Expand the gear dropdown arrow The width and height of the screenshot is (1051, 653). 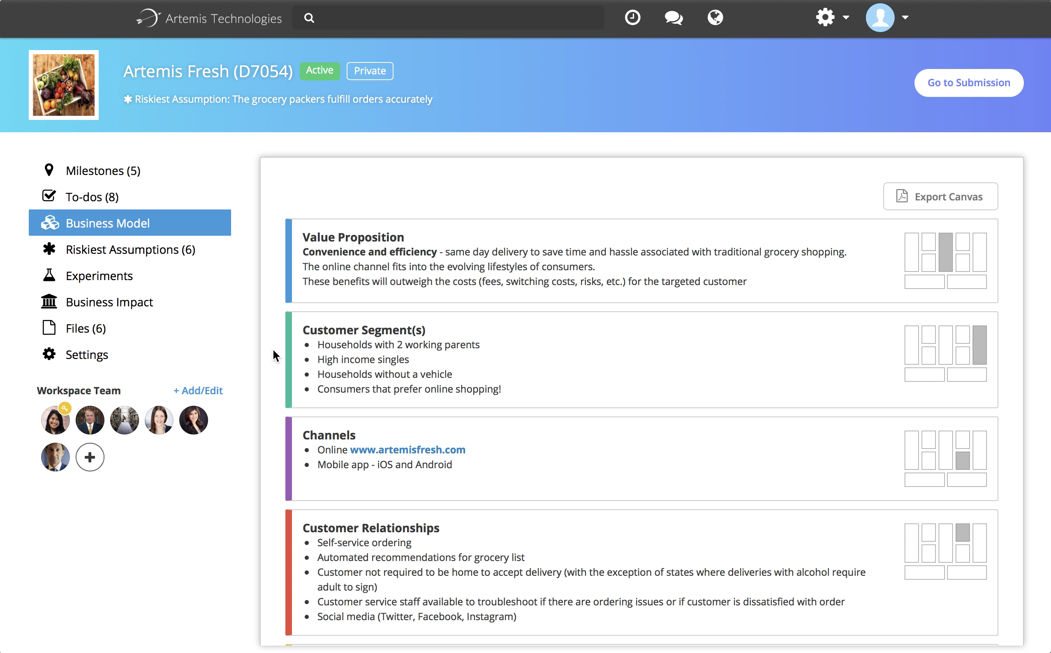(x=846, y=18)
